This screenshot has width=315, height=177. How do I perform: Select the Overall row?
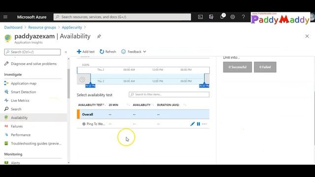[x=143, y=115]
